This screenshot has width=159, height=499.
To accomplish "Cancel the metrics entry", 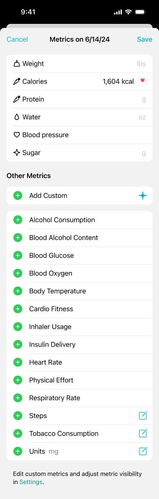I will (17, 39).
